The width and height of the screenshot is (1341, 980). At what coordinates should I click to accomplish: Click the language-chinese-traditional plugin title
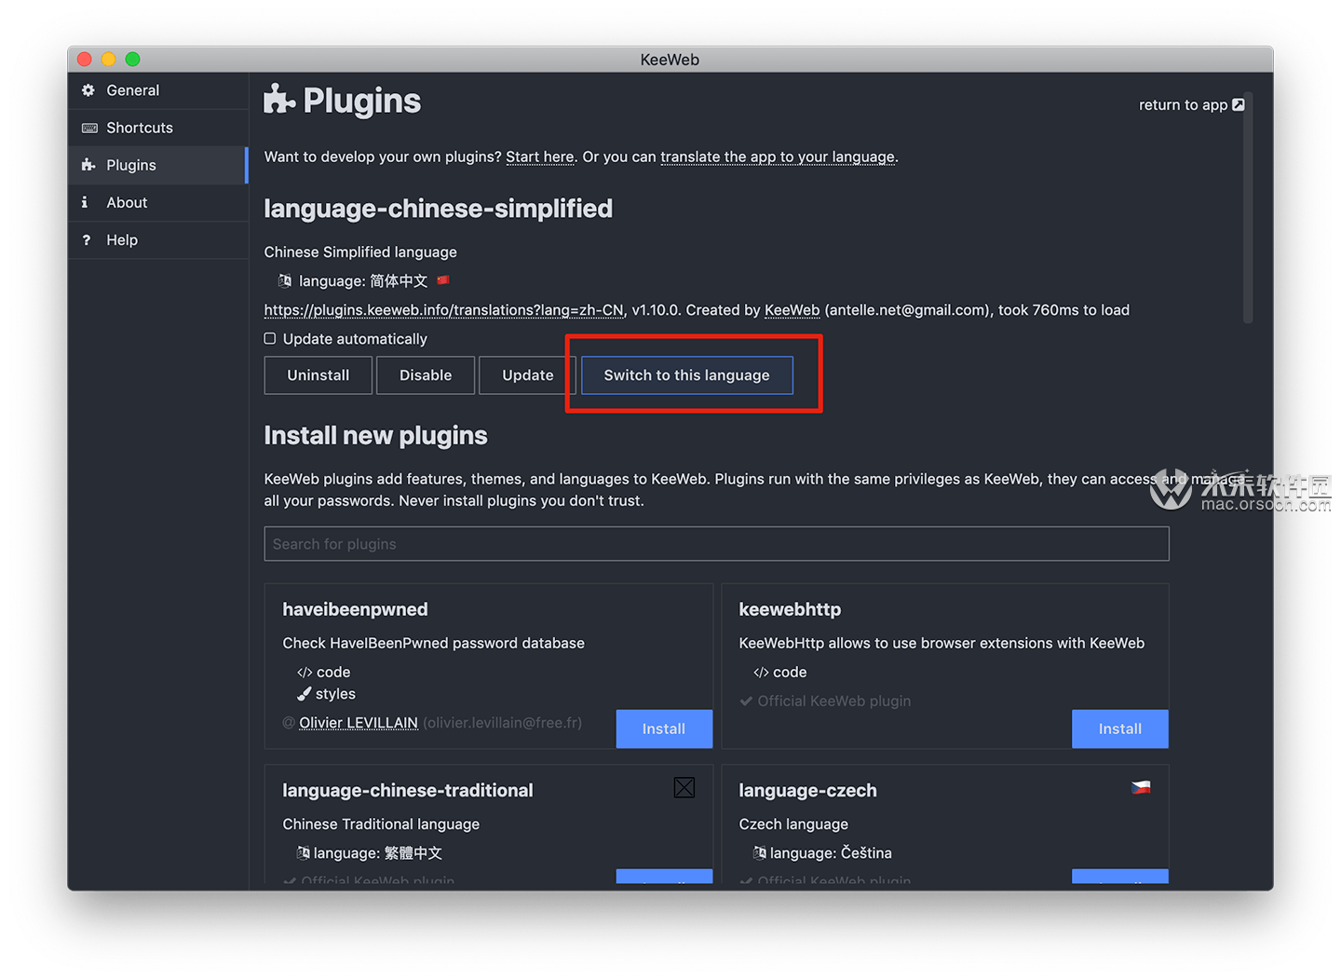point(408,790)
